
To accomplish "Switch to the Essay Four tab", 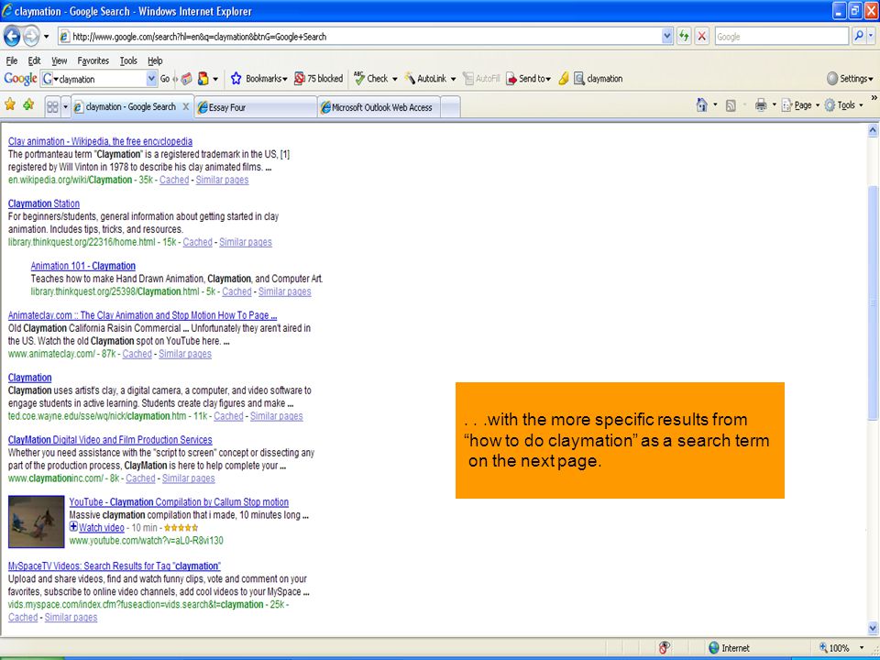I will tap(256, 107).
